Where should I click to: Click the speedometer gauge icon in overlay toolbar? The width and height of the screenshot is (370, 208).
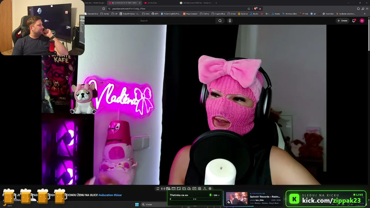(189, 189)
